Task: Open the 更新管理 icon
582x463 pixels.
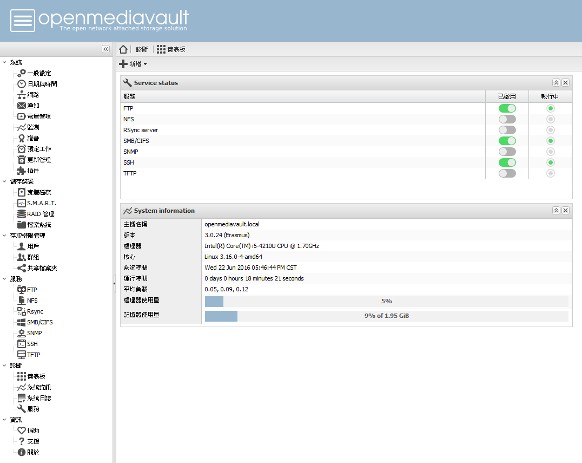Action: pyautogui.click(x=22, y=160)
